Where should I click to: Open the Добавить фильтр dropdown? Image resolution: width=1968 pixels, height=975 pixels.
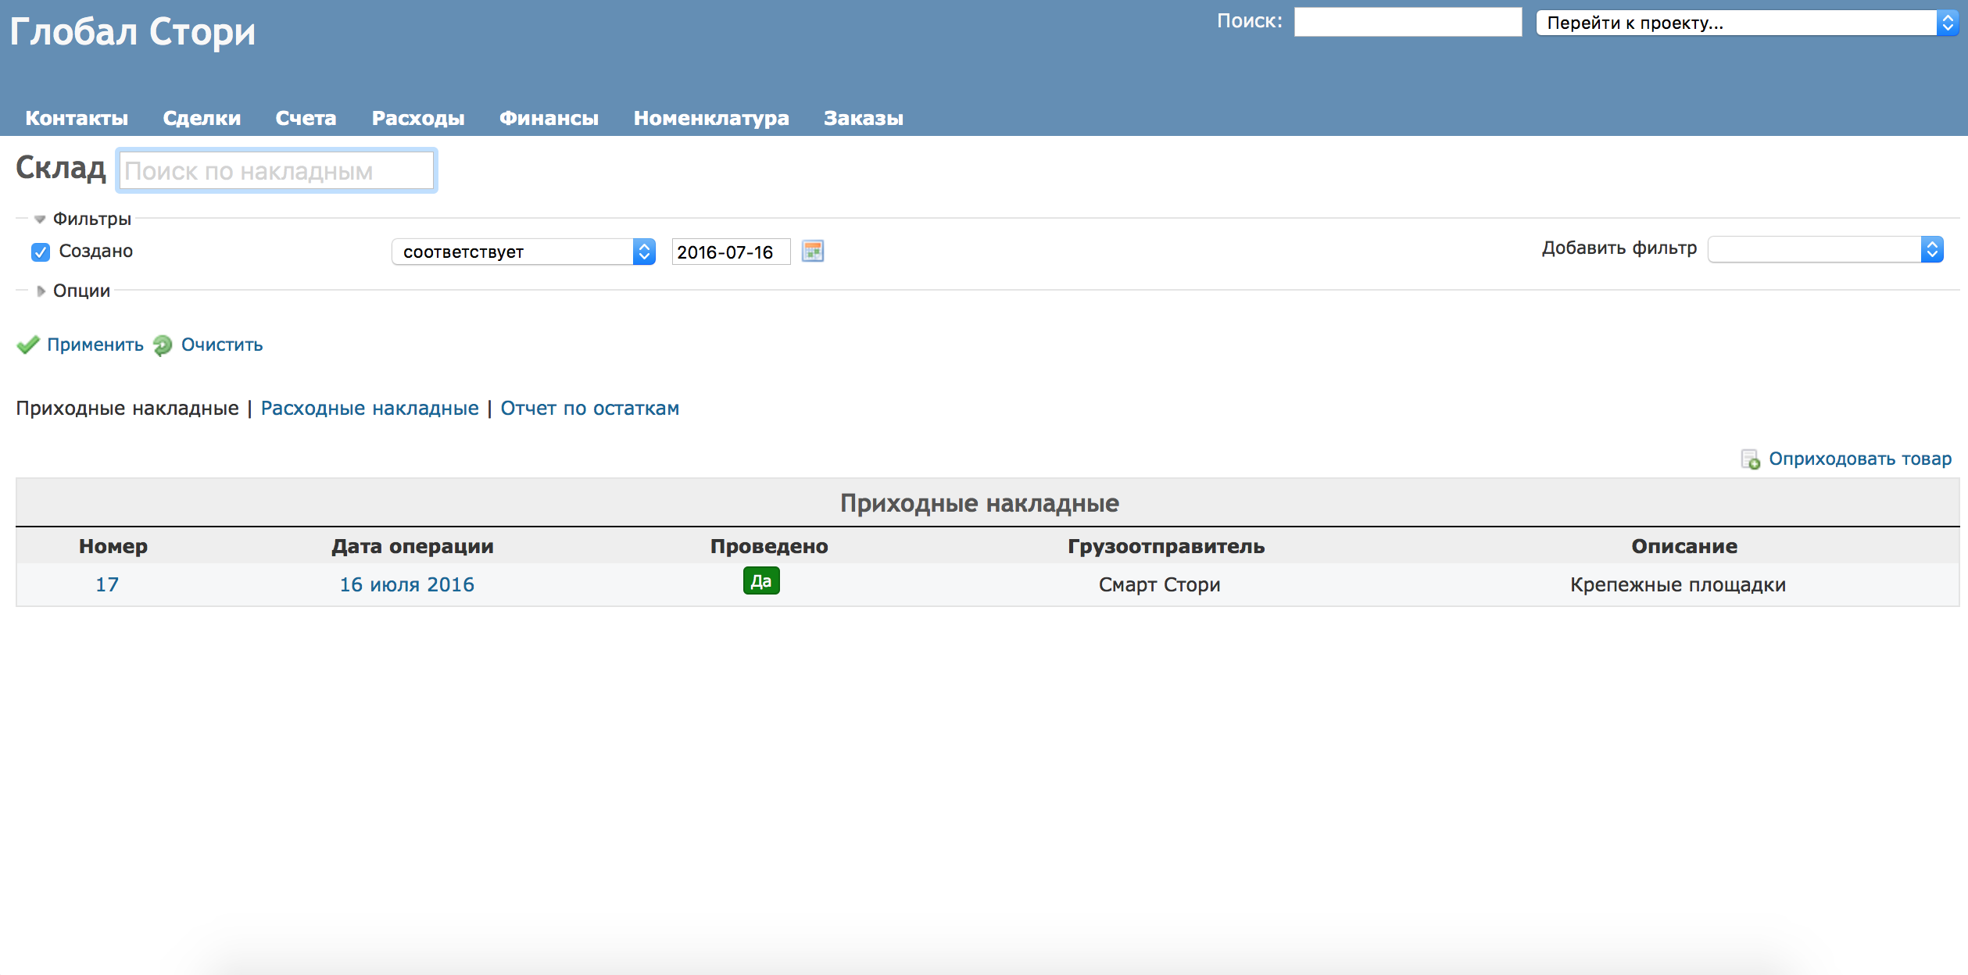pyautogui.click(x=1826, y=249)
